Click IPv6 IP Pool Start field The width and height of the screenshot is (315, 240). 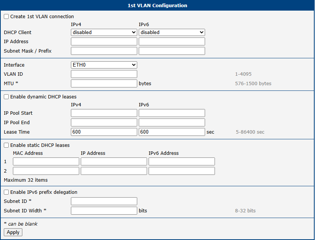click(x=172, y=113)
